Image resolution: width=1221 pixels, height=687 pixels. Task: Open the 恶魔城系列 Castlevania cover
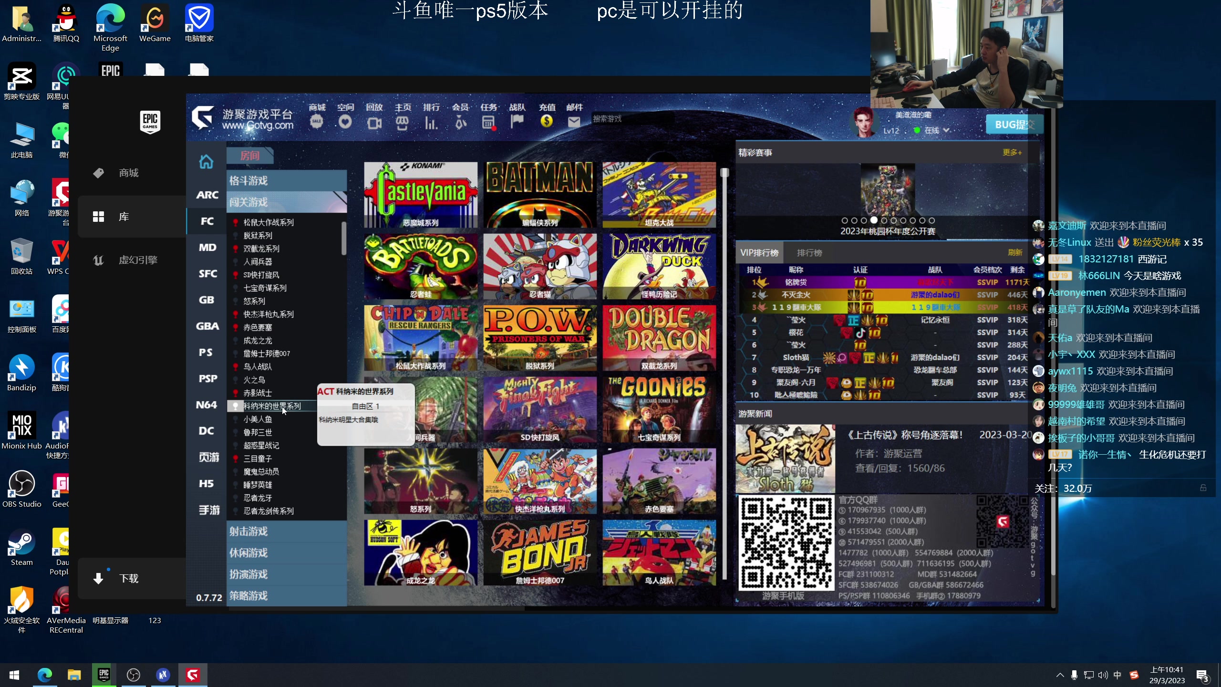point(420,195)
